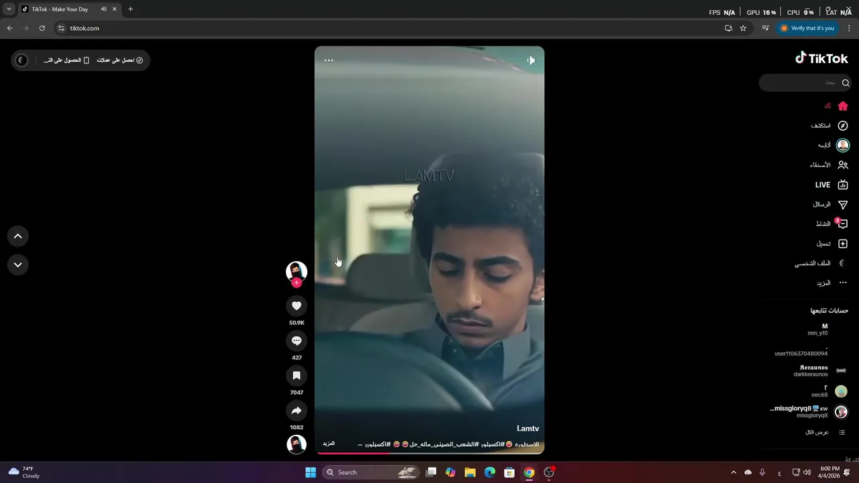Click the TikTok logo
This screenshot has width=859, height=483.
pyautogui.click(x=821, y=58)
